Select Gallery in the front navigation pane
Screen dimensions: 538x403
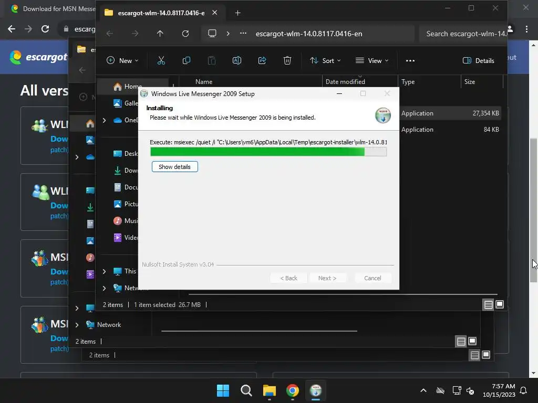pos(126,103)
